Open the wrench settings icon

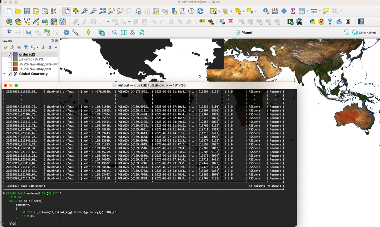point(75,32)
